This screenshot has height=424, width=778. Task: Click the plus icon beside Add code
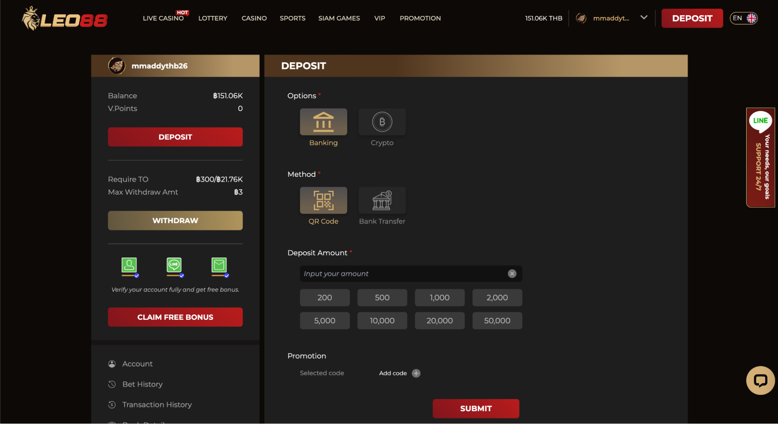pyautogui.click(x=416, y=373)
